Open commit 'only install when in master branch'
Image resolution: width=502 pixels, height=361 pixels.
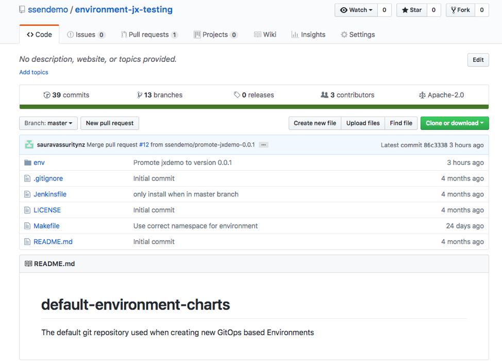click(x=186, y=194)
